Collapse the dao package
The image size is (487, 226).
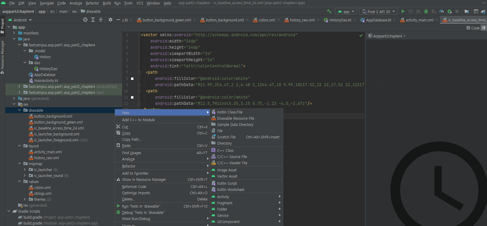[25, 63]
